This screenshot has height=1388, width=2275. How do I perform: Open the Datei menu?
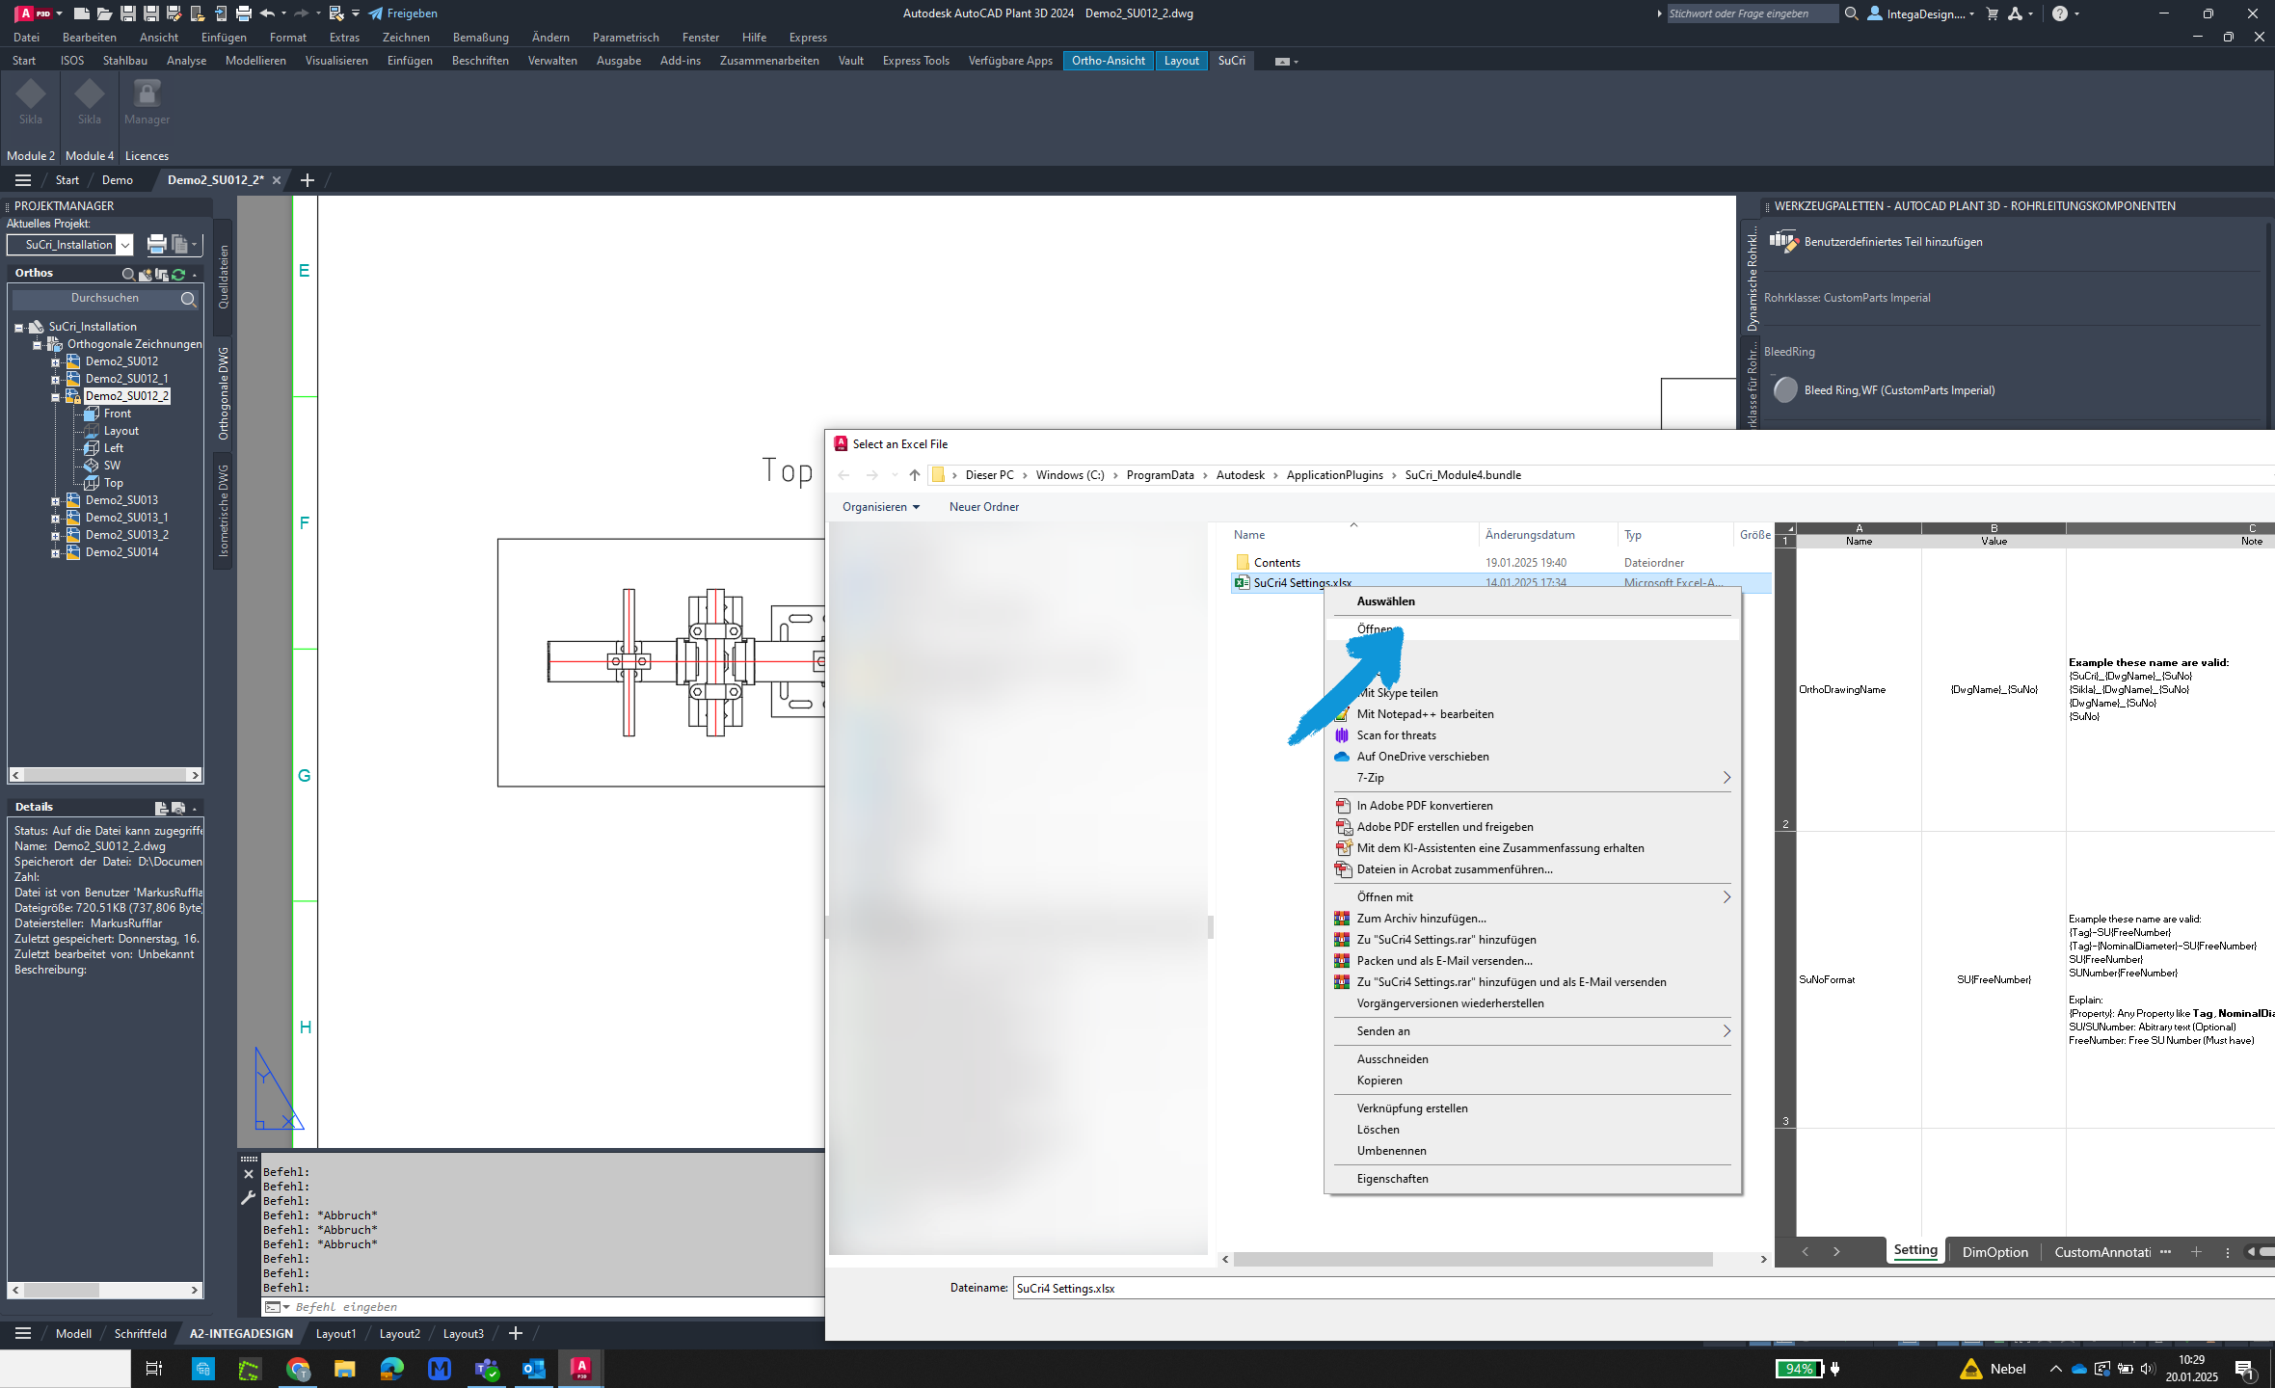coord(27,38)
